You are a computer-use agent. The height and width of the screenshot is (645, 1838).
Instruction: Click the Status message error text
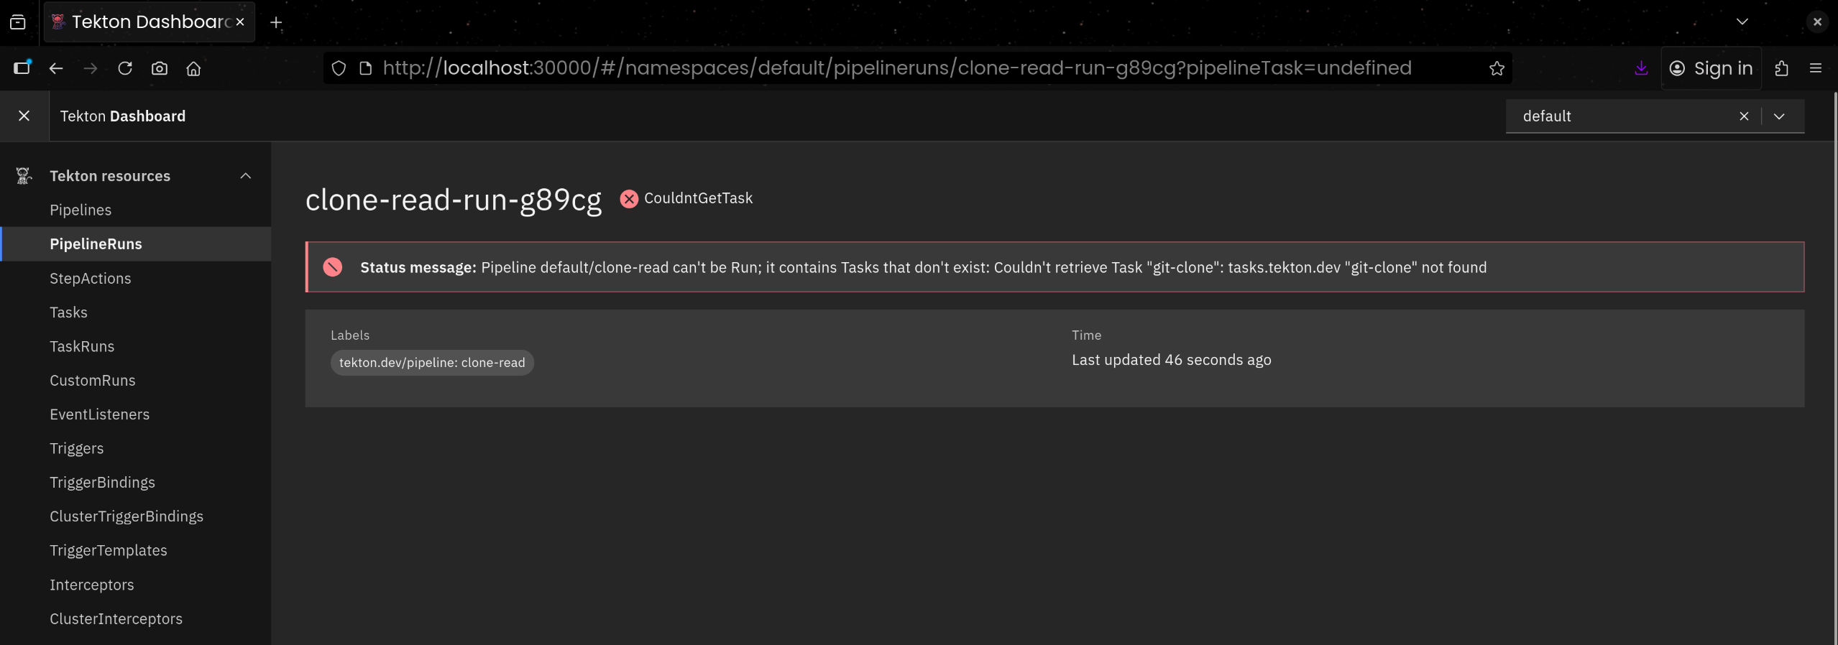[924, 267]
